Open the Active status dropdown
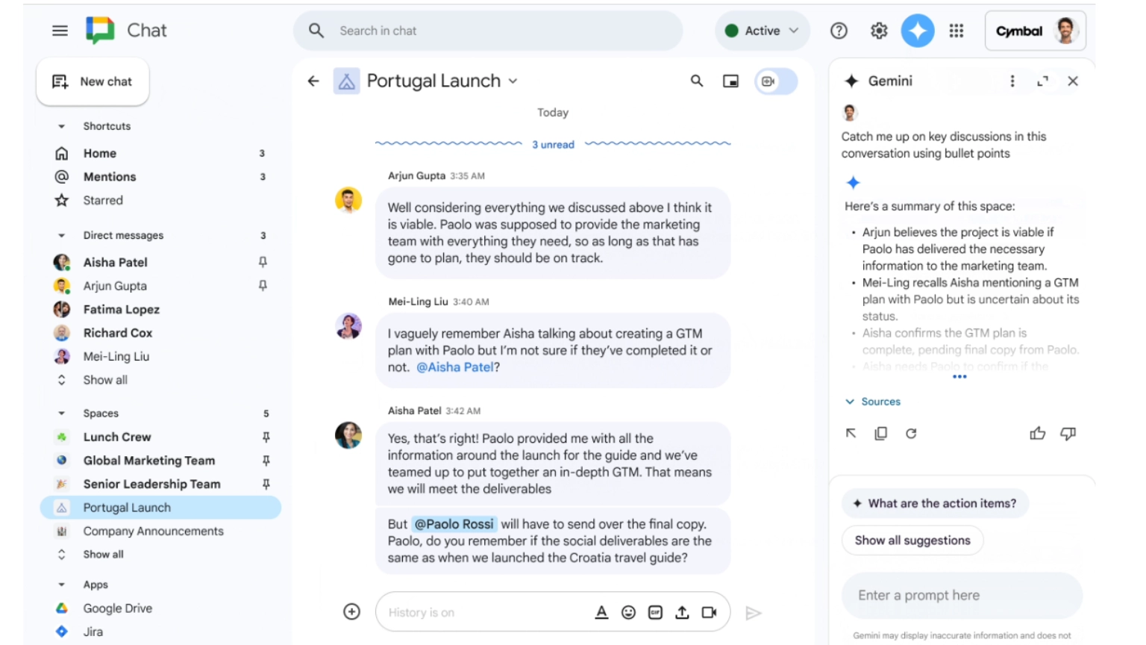This screenshot has height=645, width=1146. click(762, 31)
